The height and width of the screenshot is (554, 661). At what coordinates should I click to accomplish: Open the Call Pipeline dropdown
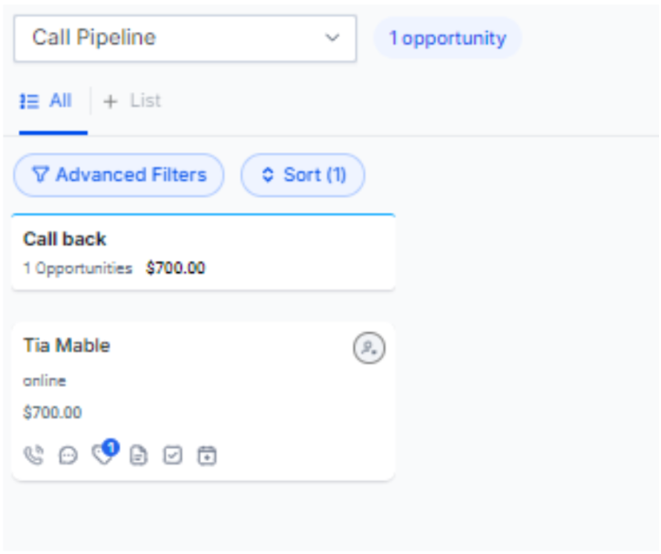pyautogui.click(x=185, y=38)
